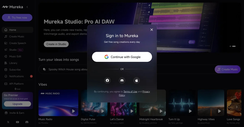
Task: Open the Library sidebar item
Action: point(13,63)
